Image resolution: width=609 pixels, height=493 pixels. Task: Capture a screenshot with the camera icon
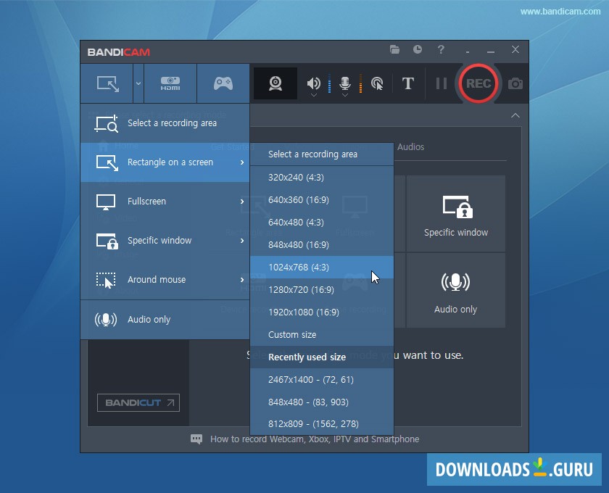[x=515, y=83]
